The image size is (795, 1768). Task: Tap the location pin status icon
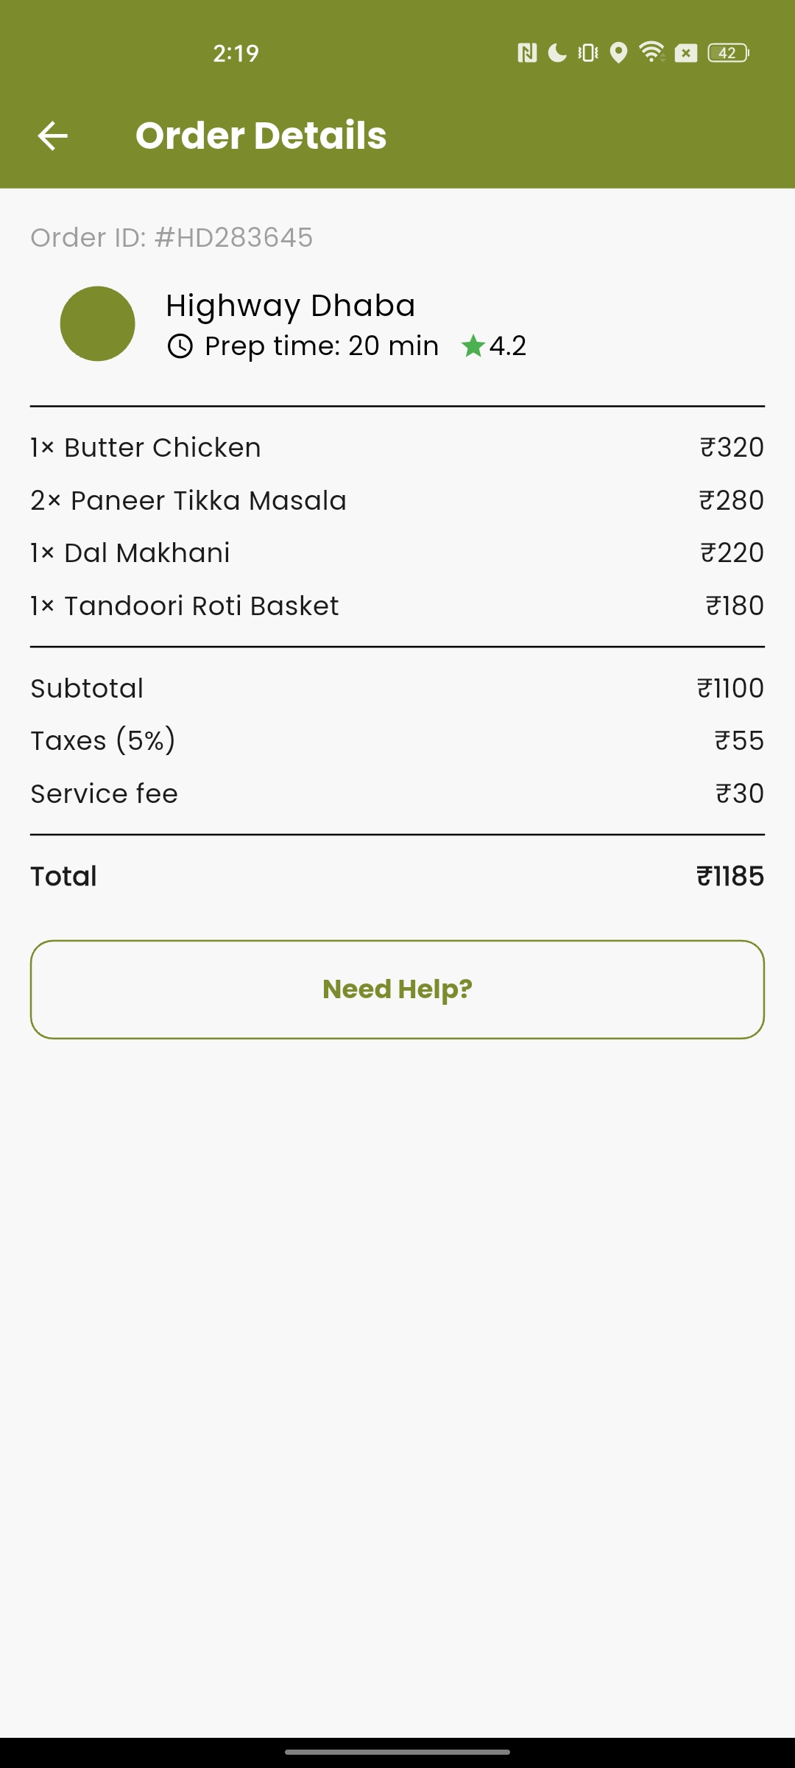point(619,53)
